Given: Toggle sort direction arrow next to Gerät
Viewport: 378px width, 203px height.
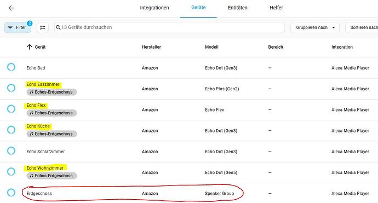Looking at the screenshot, I should click(29, 47).
